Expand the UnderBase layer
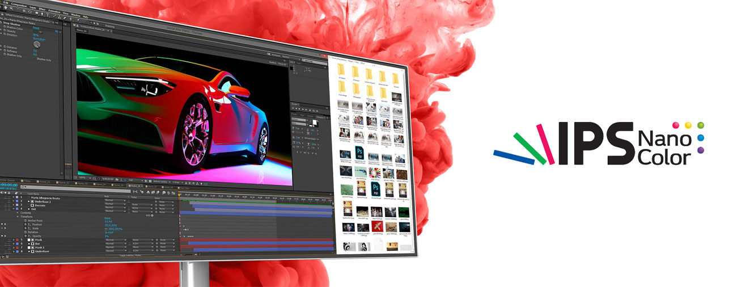Image resolution: width=737 pixels, height=287 pixels. click(x=14, y=251)
